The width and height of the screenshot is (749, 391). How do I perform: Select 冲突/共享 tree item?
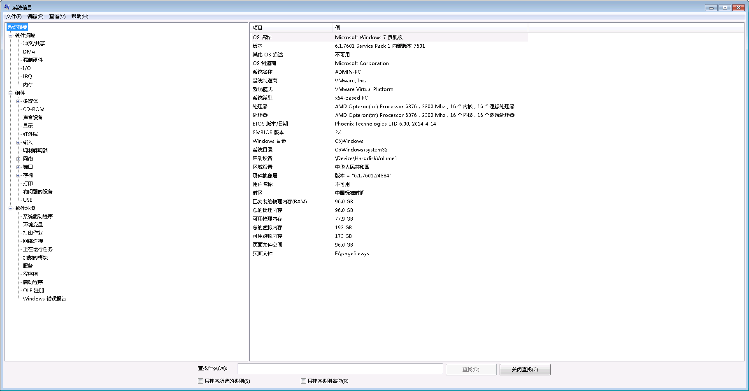(34, 44)
